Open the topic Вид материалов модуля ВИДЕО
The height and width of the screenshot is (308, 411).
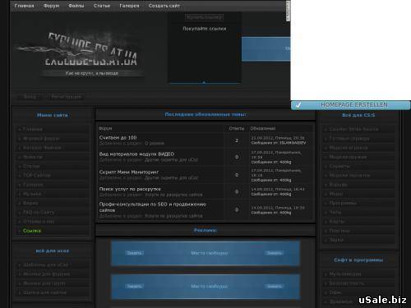136,154
